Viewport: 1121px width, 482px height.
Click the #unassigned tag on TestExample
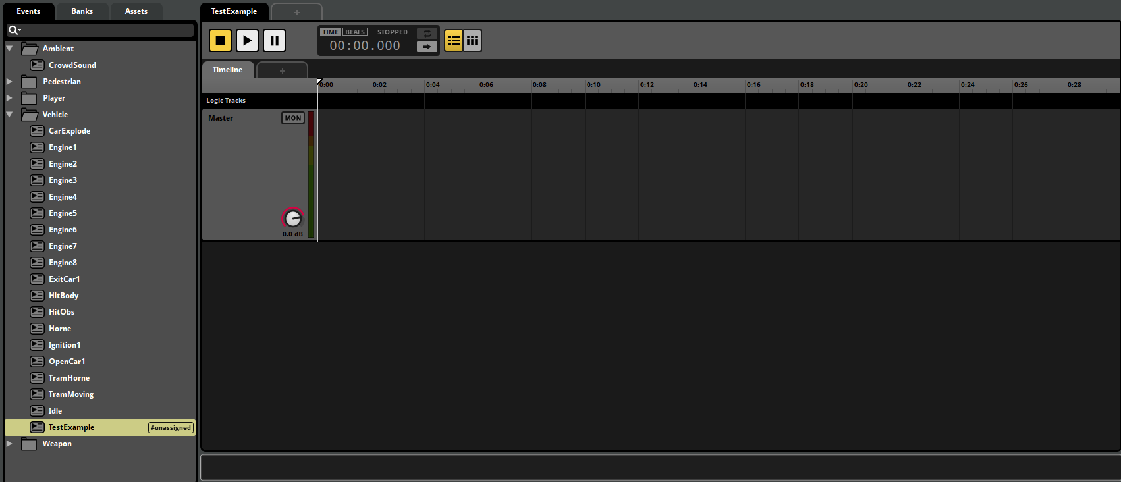171,428
